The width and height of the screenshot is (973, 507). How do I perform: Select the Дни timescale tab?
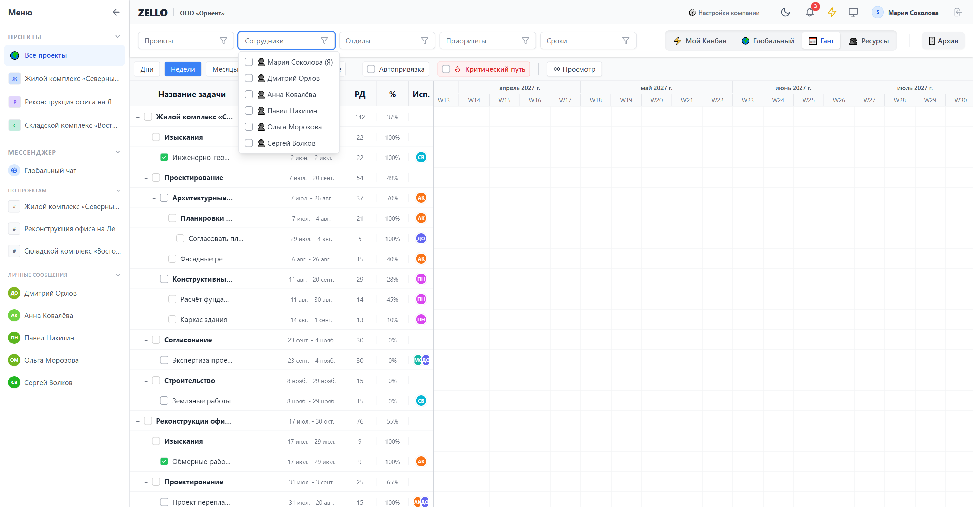pyautogui.click(x=147, y=69)
